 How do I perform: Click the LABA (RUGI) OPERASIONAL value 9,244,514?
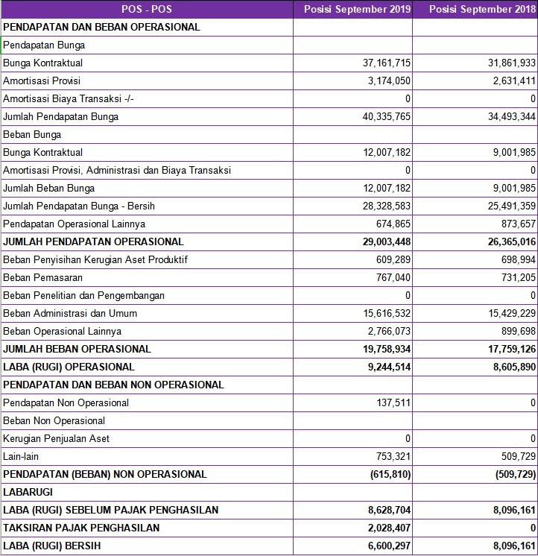pyautogui.click(x=389, y=367)
